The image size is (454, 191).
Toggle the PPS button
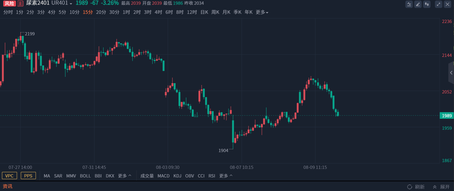[x=28, y=176]
